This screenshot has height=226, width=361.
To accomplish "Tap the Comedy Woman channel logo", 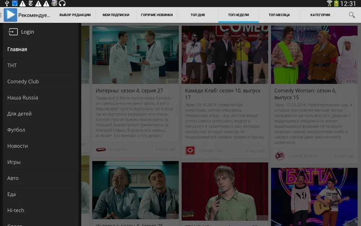I will point(279,156).
